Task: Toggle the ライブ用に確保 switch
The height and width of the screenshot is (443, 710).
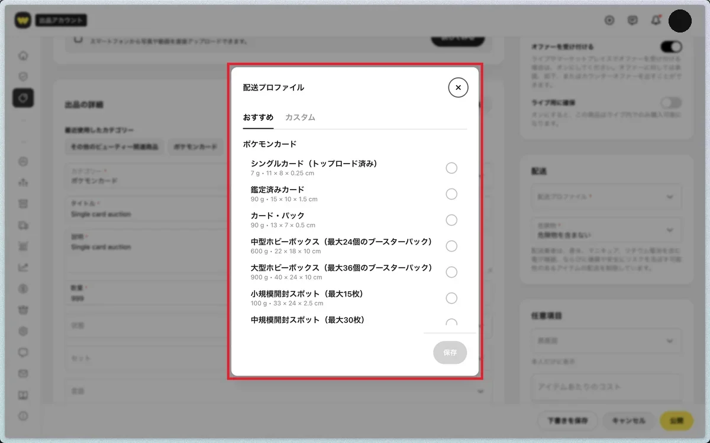Action: coord(671,103)
